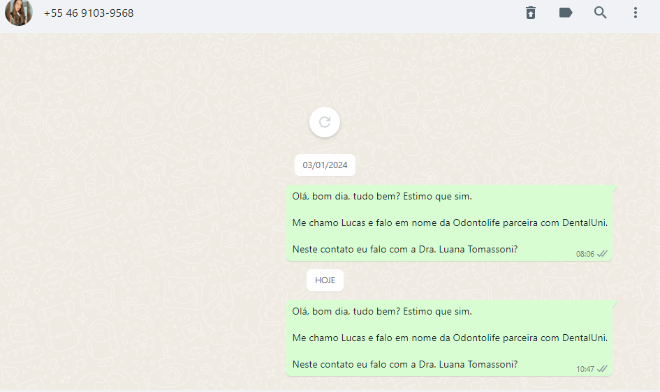Click the magnifying glass search icon
The height and width of the screenshot is (392, 660).
coord(600,13)
